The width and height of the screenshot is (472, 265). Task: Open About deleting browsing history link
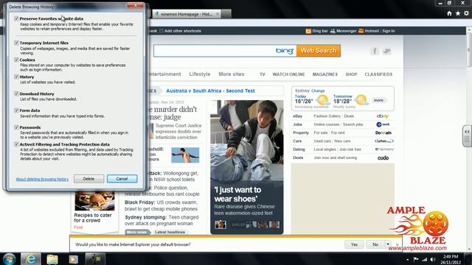[42, 179]
